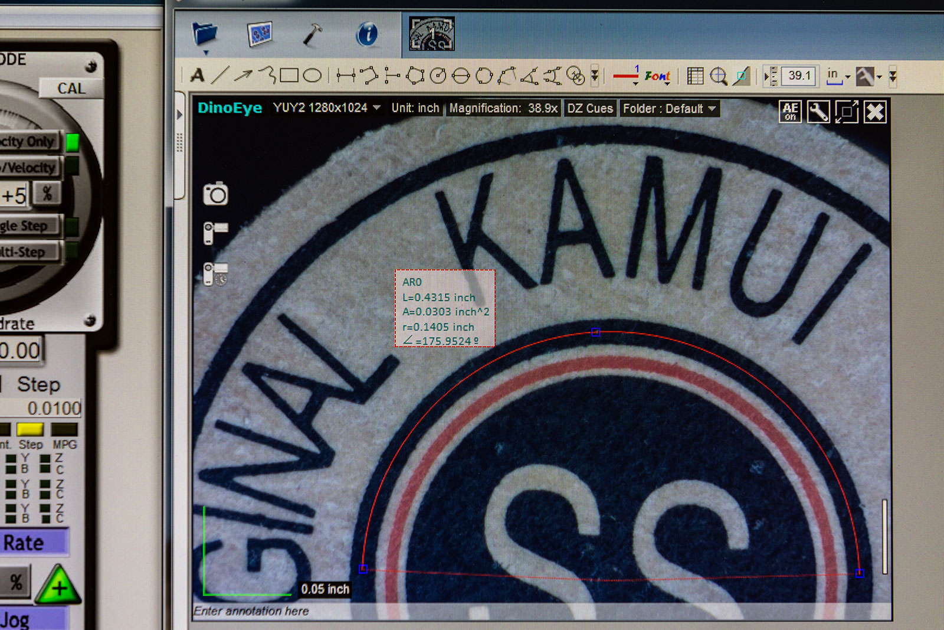Choose the three-point circle tool

484,76
